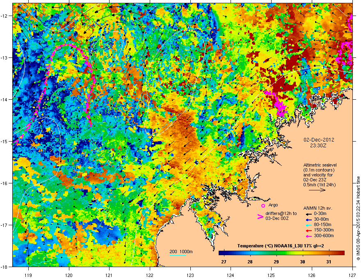The width and height of the screenshot is (361, 279).
Task: Click the black 0-30m arrow legend symbol
Action: [x=308, y=214]
